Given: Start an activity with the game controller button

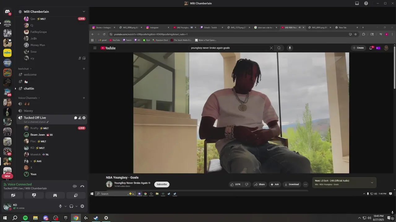Looking at the screenshot, I should coord(55,195).
